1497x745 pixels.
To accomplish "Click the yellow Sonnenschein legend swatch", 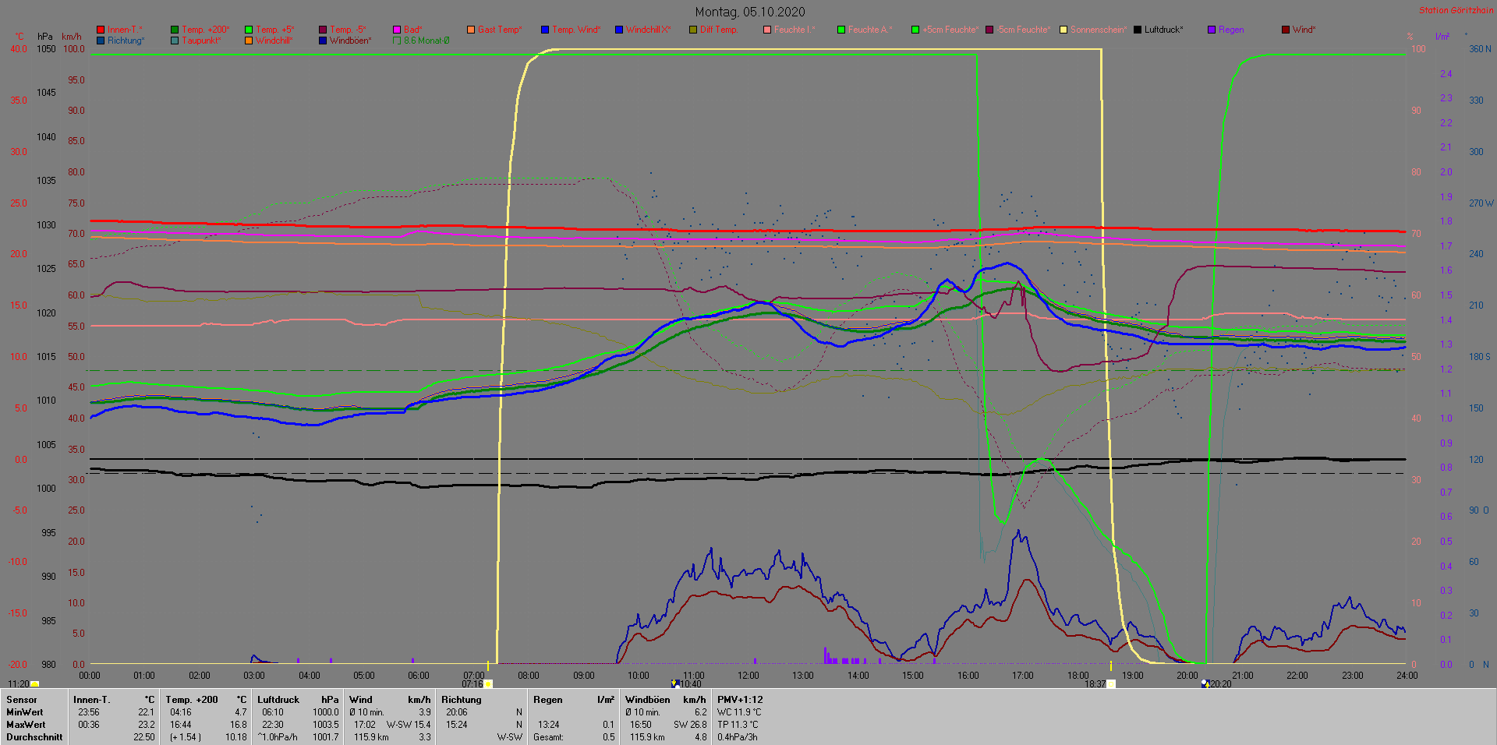I will pos(1063,30).
